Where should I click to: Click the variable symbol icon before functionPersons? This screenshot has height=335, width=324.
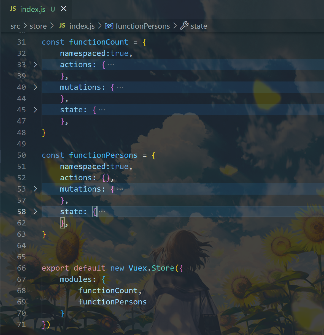pyautogui.click(x=109, y=26)
